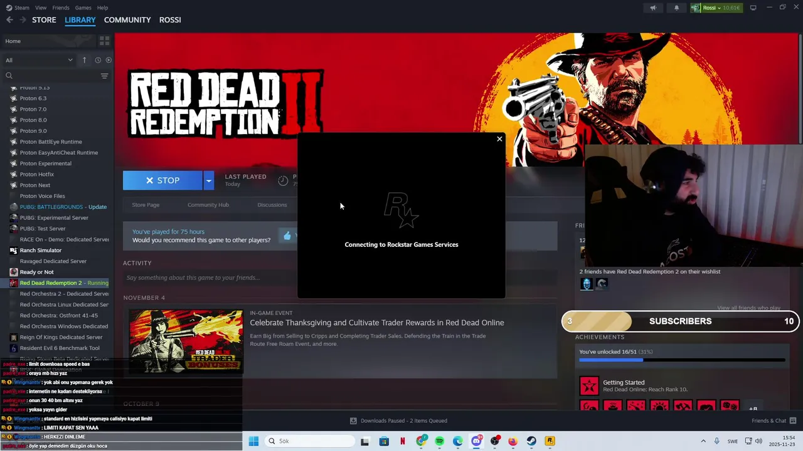Go to the LIBRARY tab
This screenshot has width=803, height=451.
pos(80,20)
